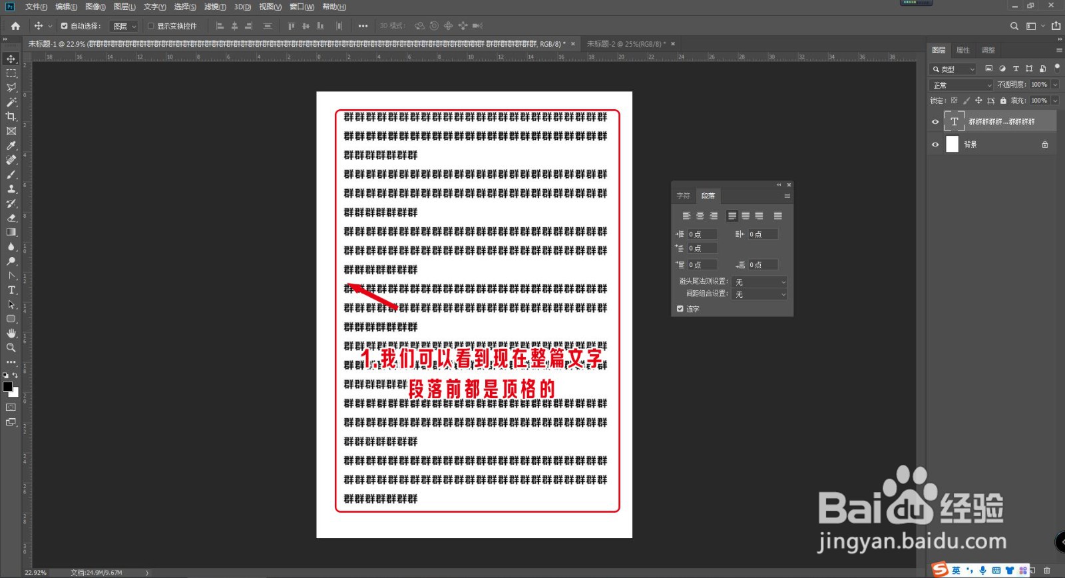Select the Move tool in the toolbox
The image size is (1065, 578).
[x=11, y=59]
